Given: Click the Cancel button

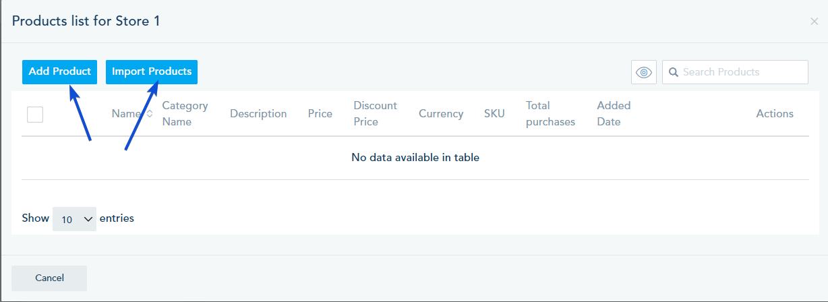Looking at the screenshot, I should [49, 278].
